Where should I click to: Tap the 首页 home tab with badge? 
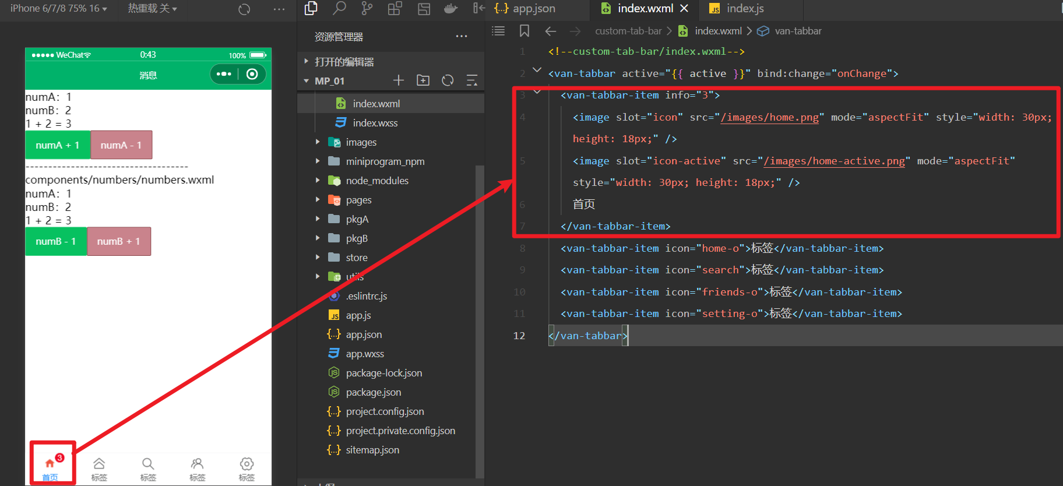click(x=50, y=469)
